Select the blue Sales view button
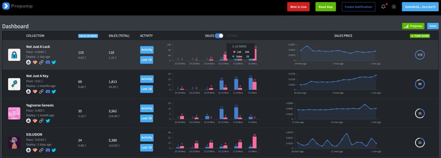This screenshot has height=158, width=441. click(433, 26)
